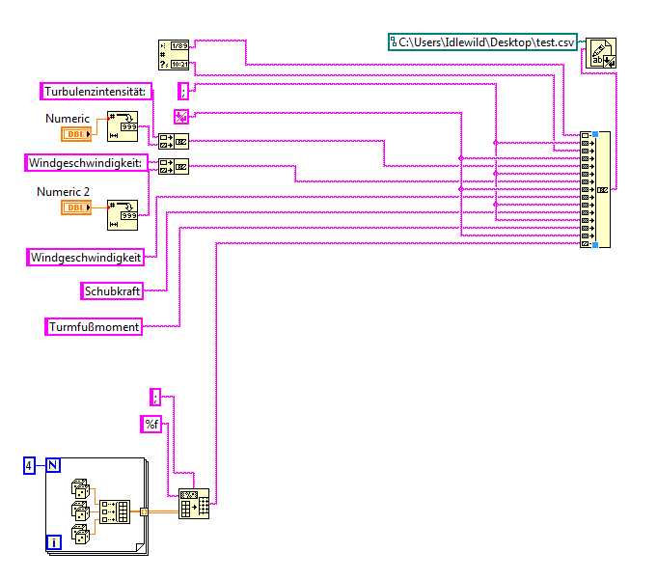Click the large Concatenate Strings node

pyautogui.click(x=595, y=189)
